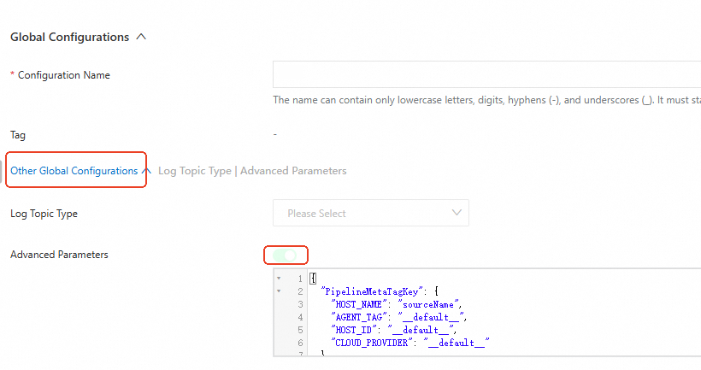Screen dimensions: 701x370
Task: Collapse the Global Configurations section chevron
Action: pyautogui.click(x=141, y=37)
